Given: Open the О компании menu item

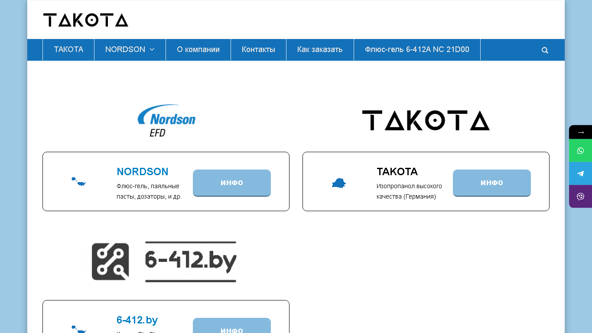Looking at the screenshot, I should tap(198, 49).
